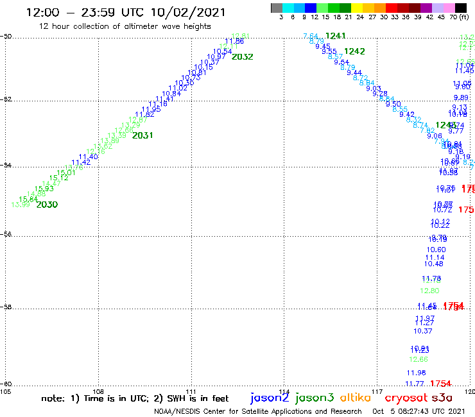Screen dimensions: 475x417
Task: Click the red 1754 label at the bottom
Action: pyautogui.click(x=441, y=384)
